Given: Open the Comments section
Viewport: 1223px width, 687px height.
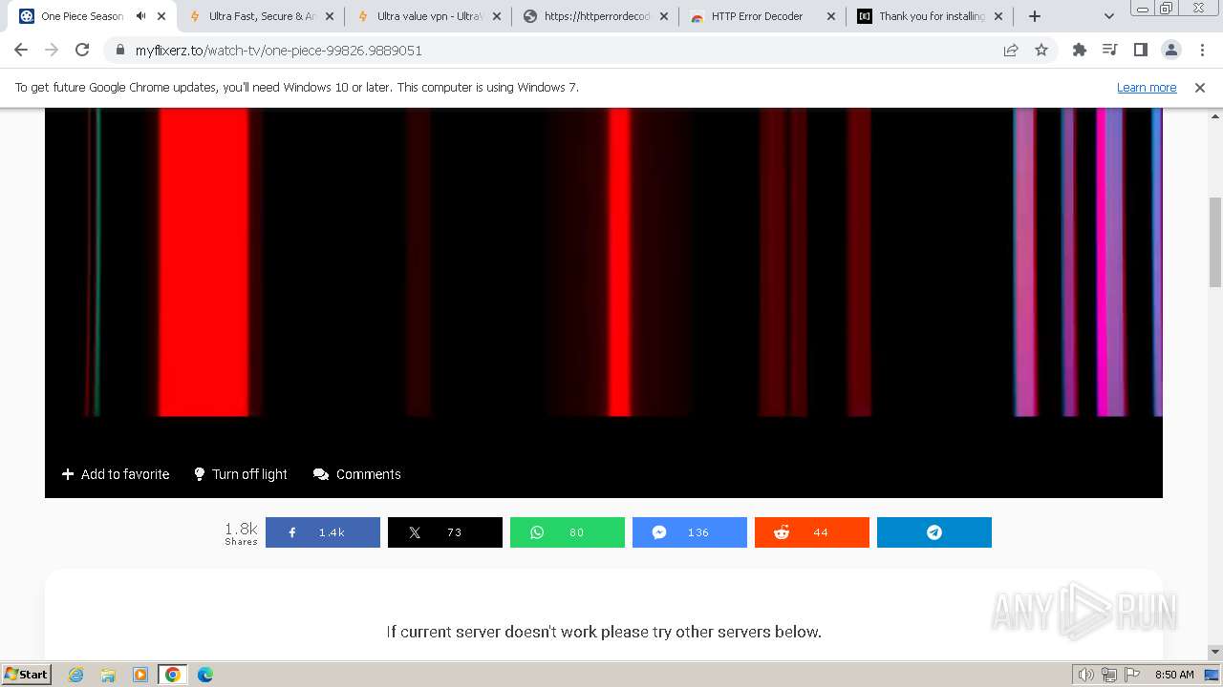Looking at the screenshot, I should [357, 474].
